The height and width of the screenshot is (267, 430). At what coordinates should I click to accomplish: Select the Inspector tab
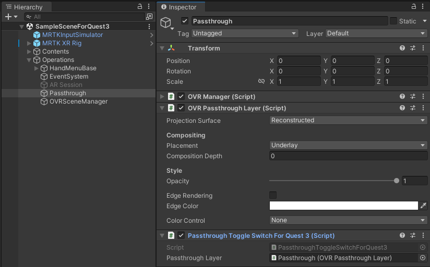point(179,7)
